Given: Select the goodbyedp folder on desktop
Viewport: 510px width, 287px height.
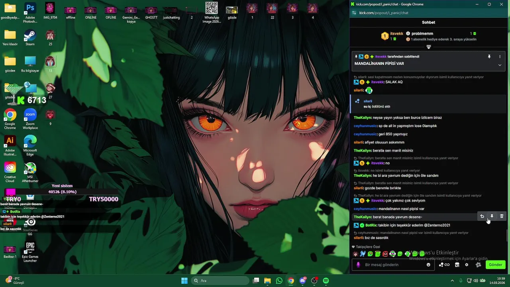Looking at the screenshot, I should (10, 11).
